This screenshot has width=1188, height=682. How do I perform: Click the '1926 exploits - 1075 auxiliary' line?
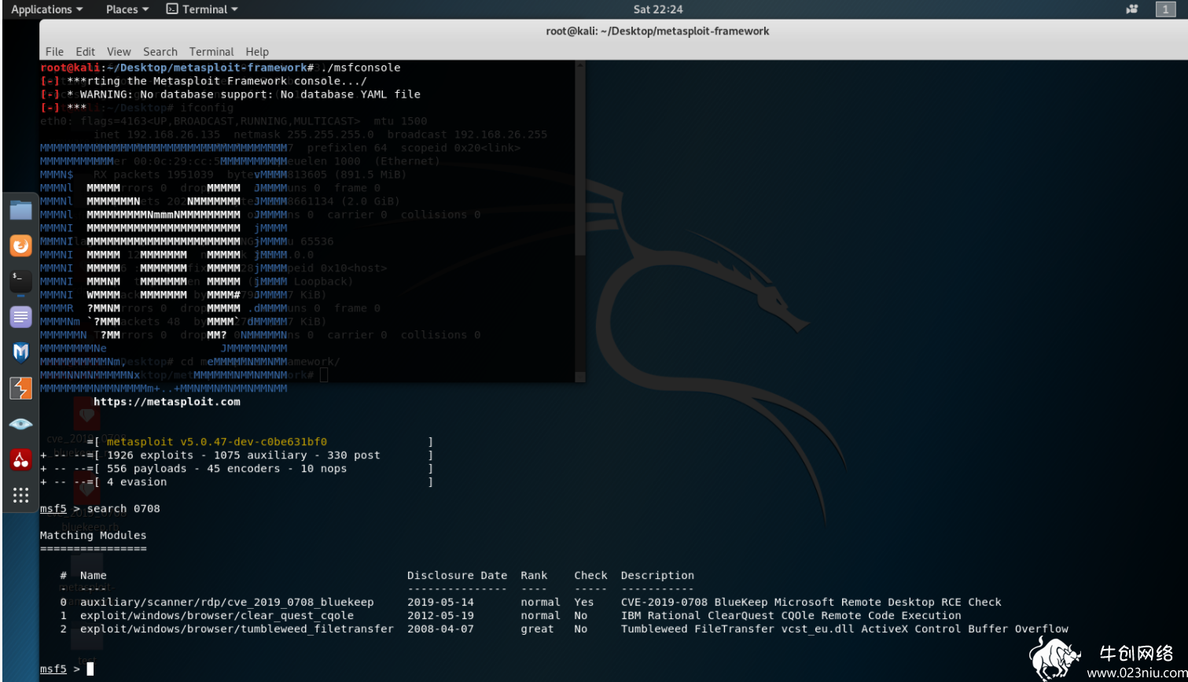pos(244,455)
